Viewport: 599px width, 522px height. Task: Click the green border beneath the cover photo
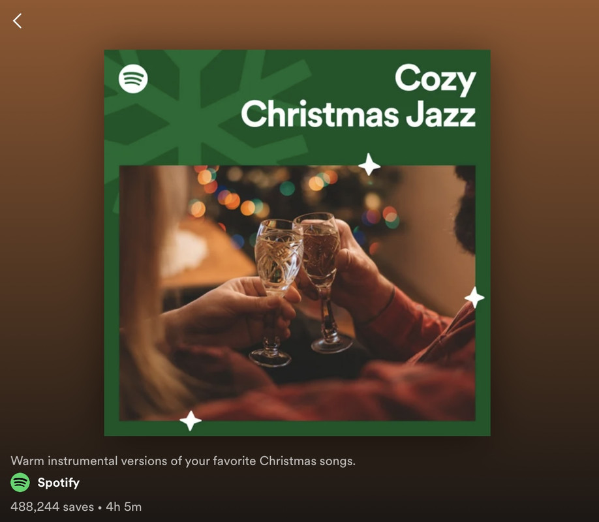click(x=297, y=429)
